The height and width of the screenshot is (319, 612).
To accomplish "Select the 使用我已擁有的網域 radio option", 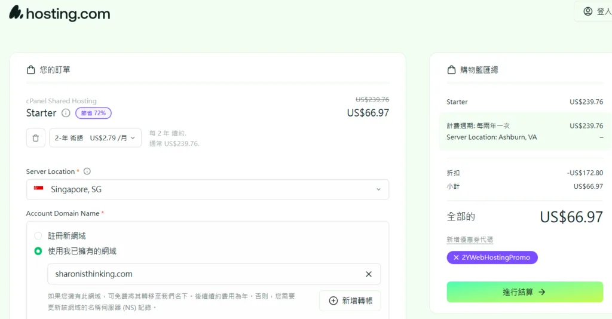I will [38, 251].
